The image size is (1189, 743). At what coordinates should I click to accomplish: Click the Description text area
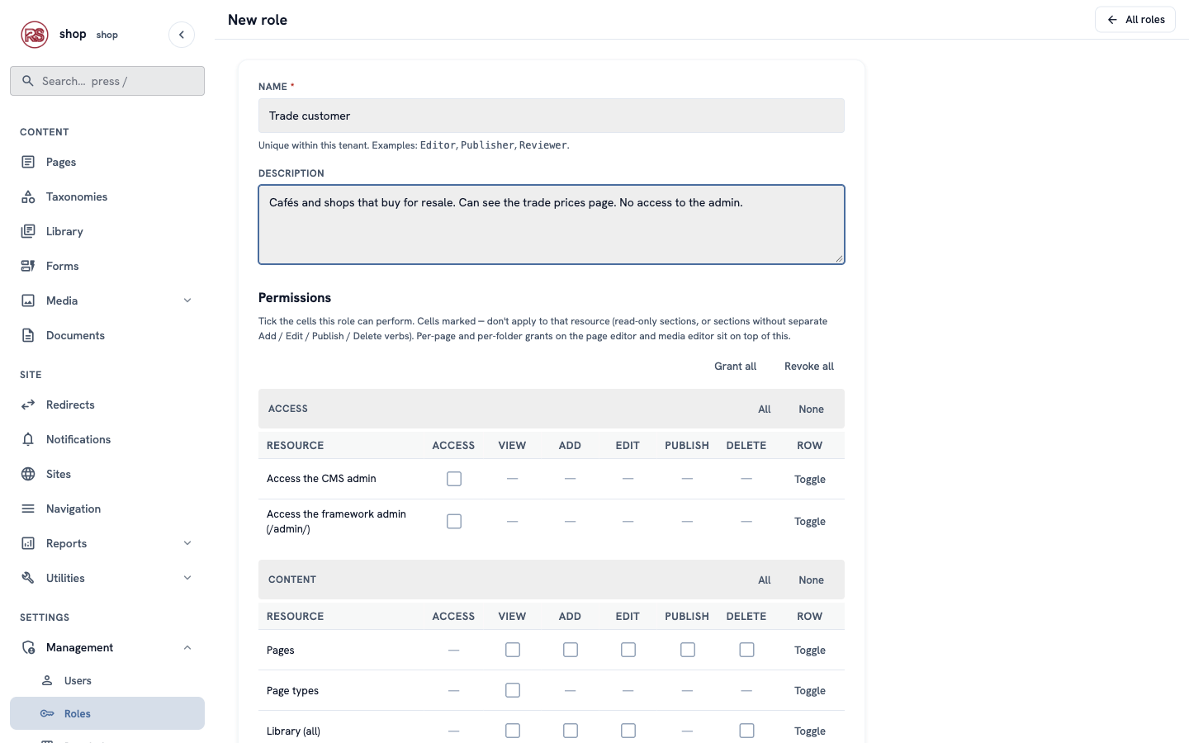(x=552, y=225)
